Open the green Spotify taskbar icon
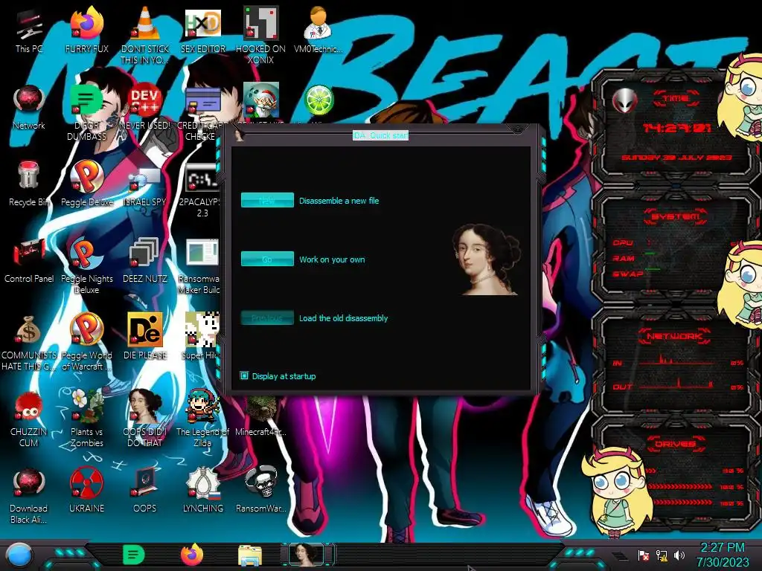762x571 pixels. (134, 555)
